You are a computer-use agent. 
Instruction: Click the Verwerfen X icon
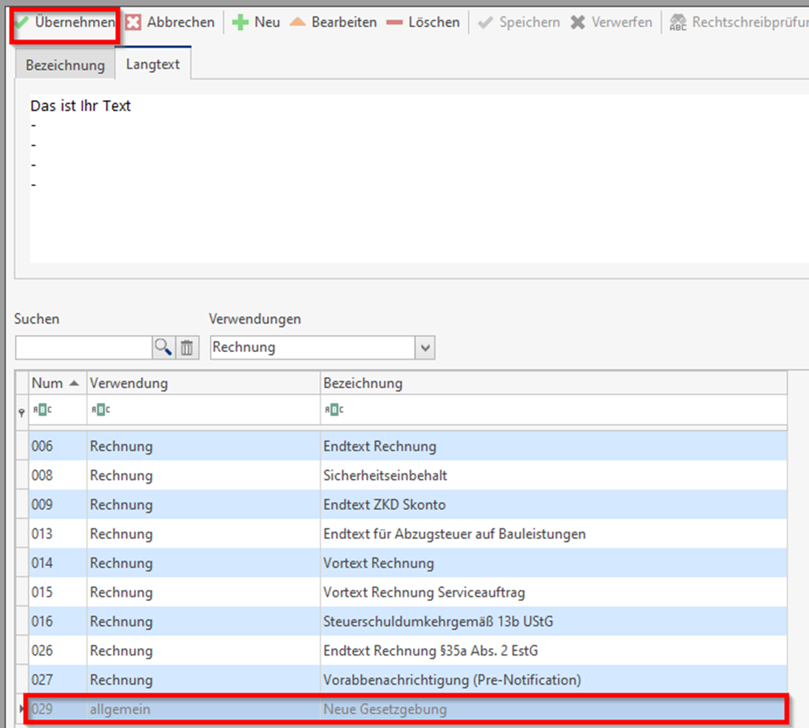[x=577, y=22]
